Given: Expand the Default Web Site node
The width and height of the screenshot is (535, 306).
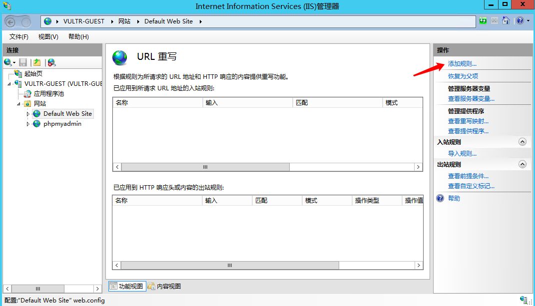Looking at the screenshot, I should click(x=28, y=114).
